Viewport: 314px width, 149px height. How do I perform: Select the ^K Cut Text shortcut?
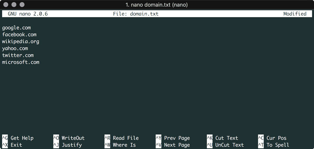(x=223, y=138)
